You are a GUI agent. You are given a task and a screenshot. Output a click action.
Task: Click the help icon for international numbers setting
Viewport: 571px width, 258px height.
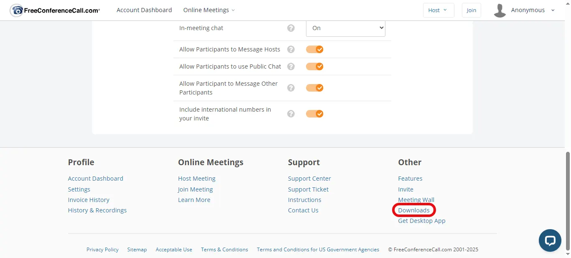[x=291, y=114]
